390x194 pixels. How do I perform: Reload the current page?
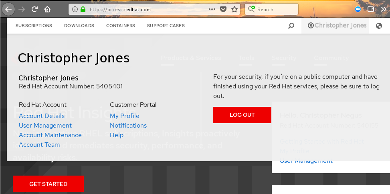34,9
